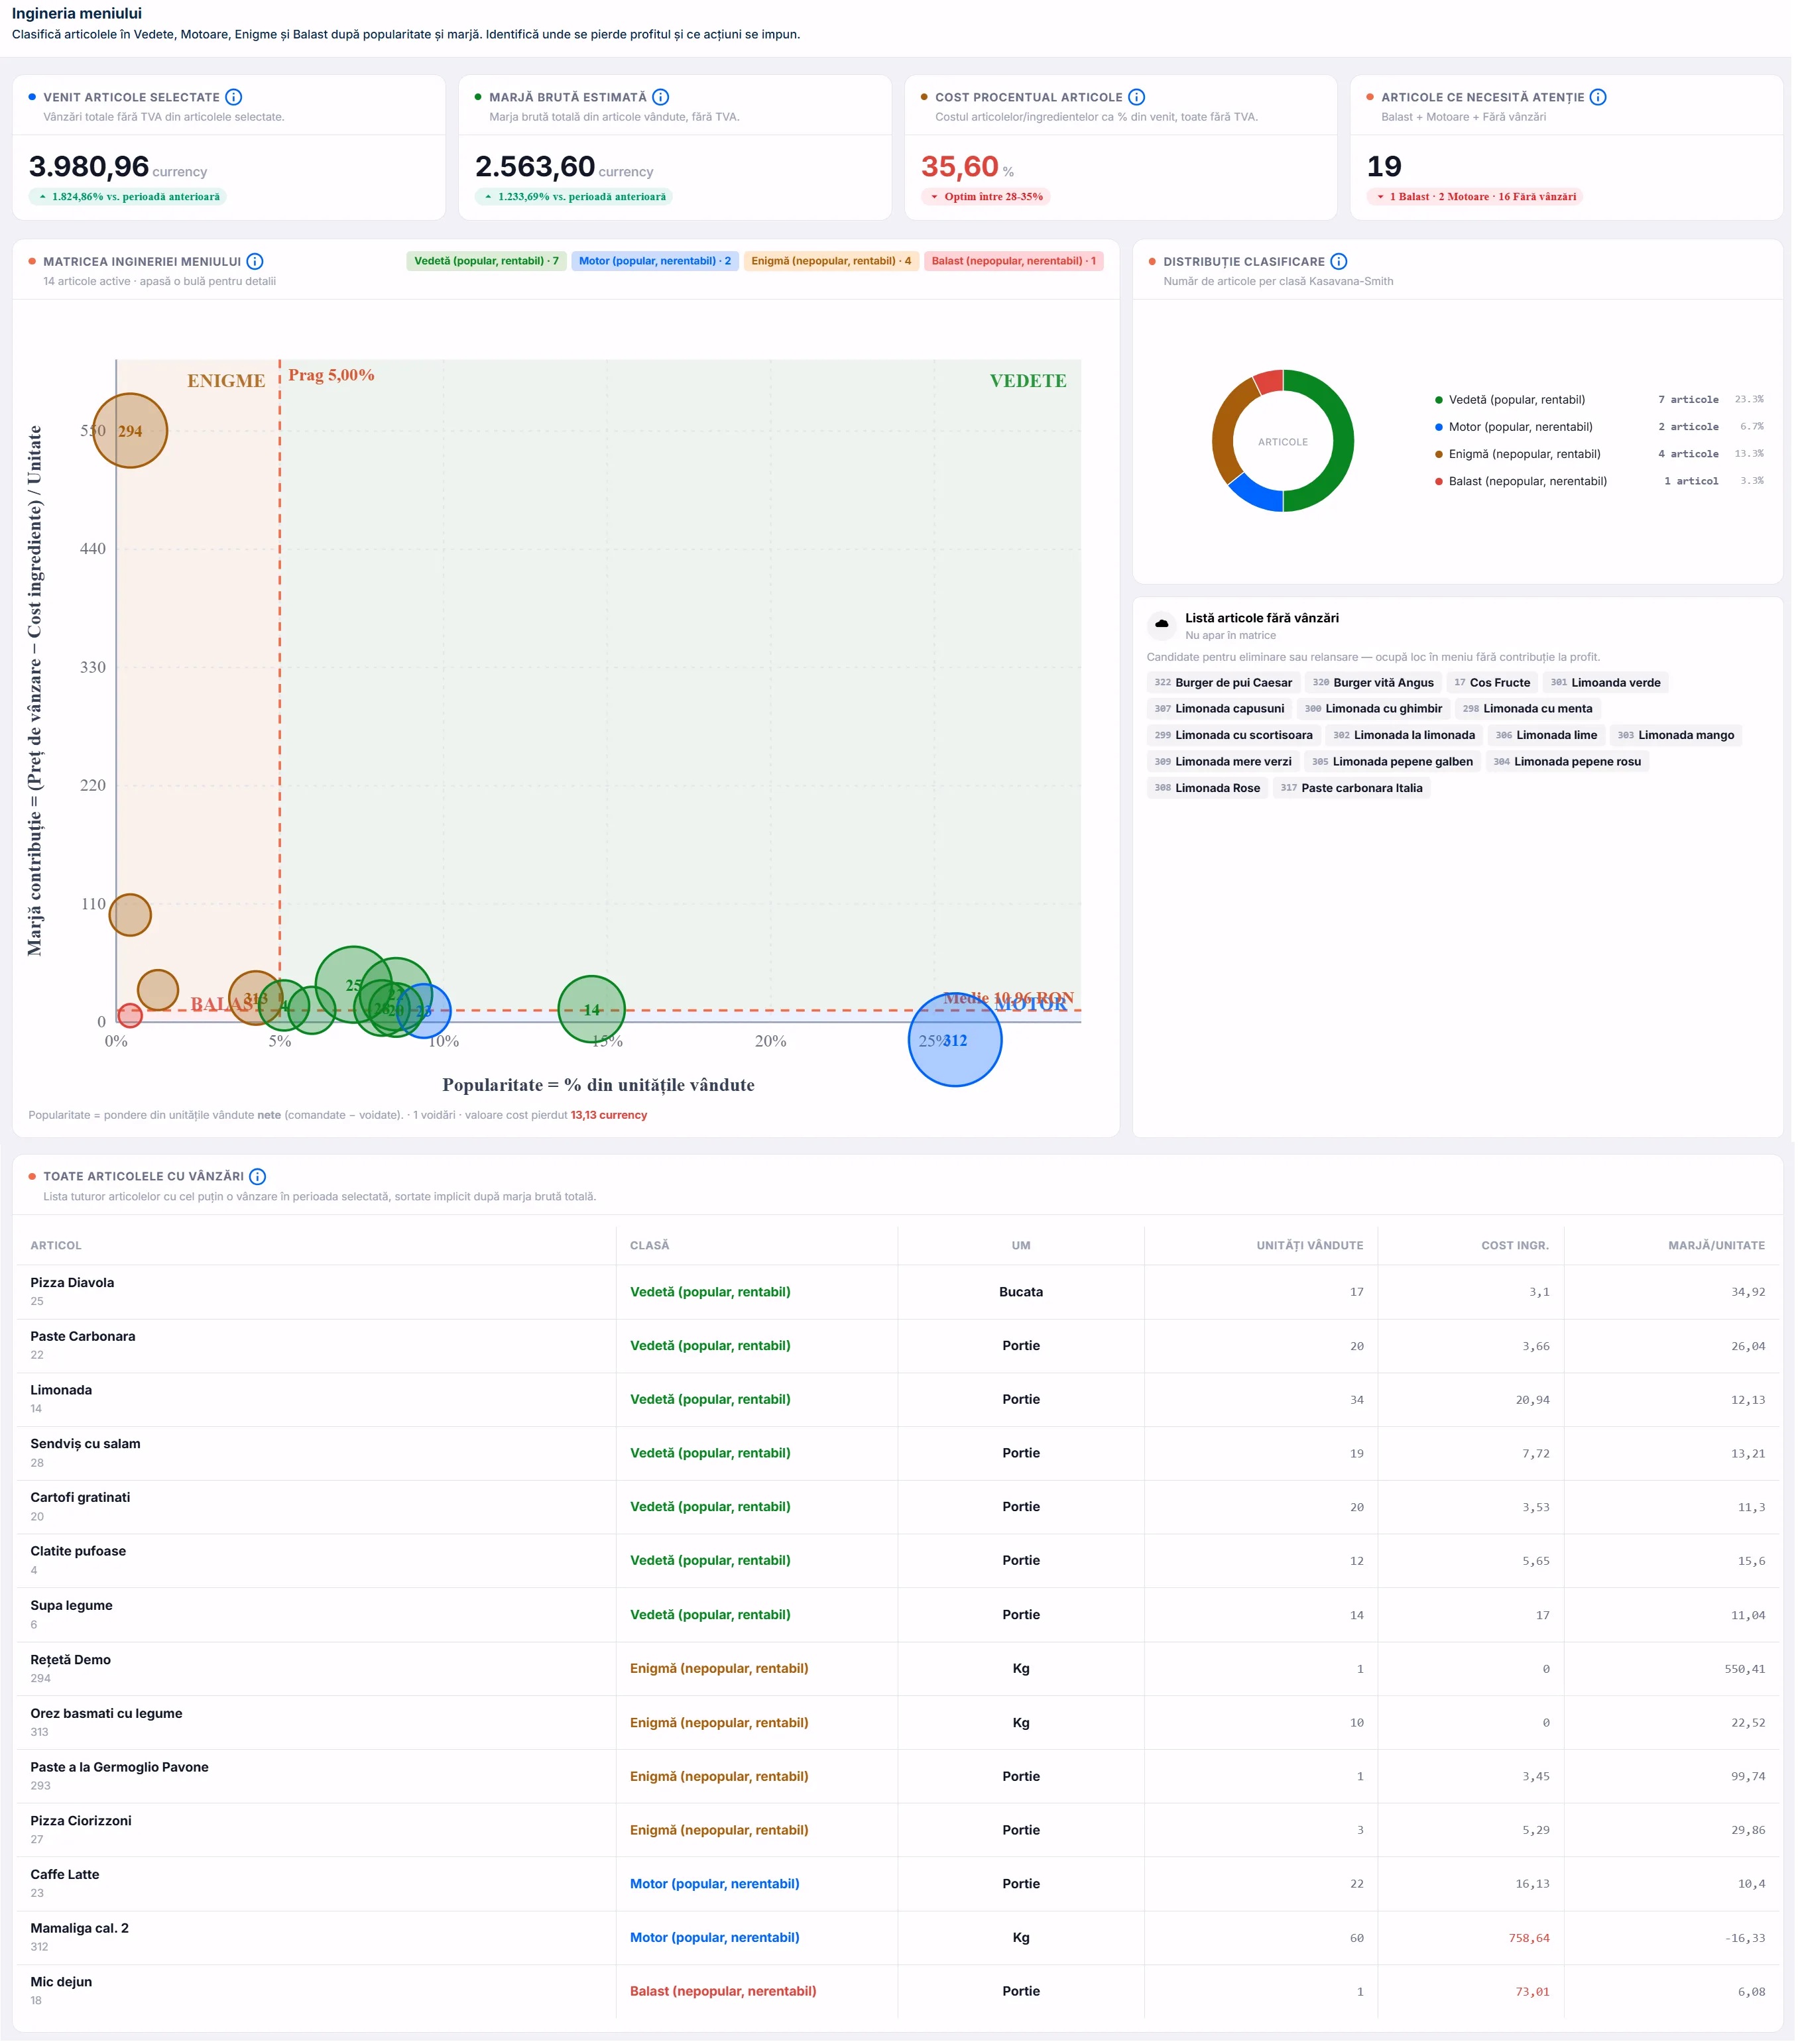Sort by the Articol column header

[56, 1246]
